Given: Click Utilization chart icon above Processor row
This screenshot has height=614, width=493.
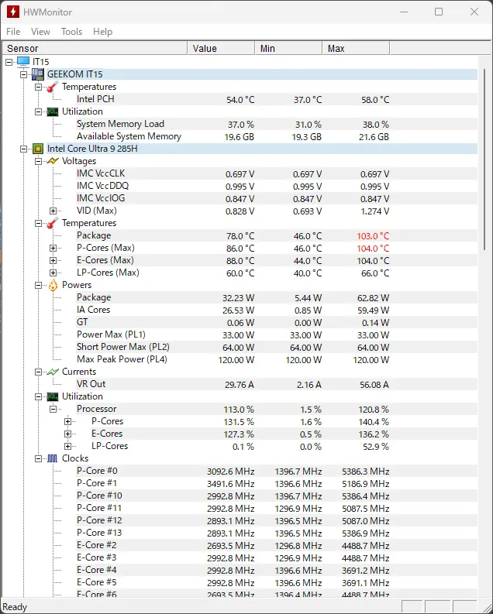Looking at the screenshot, I should 53,396.
